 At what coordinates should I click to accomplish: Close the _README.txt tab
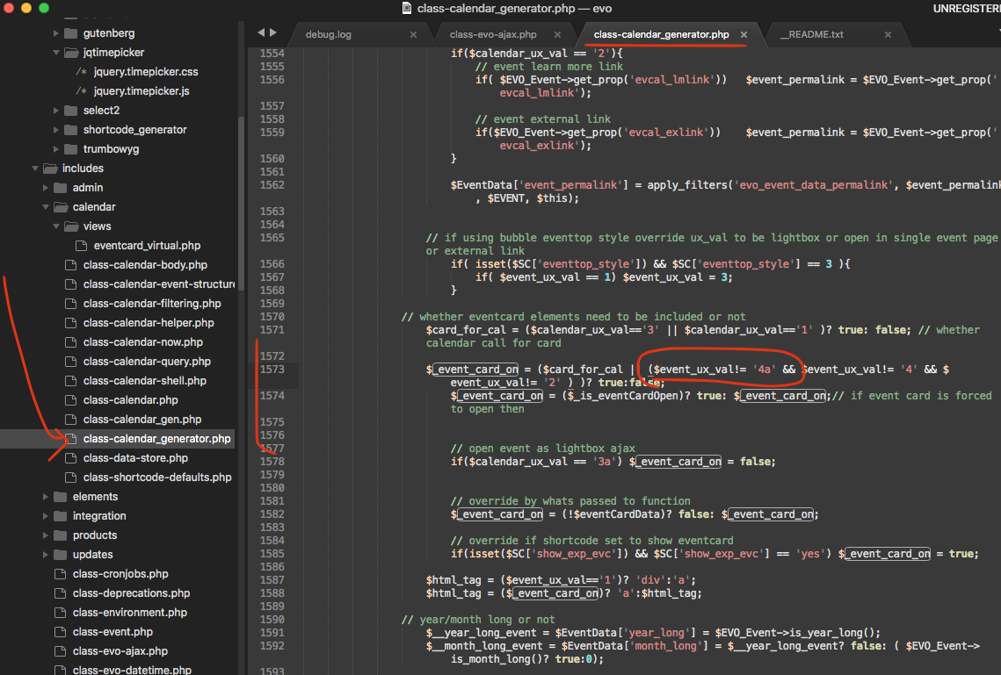[x=888, y=35]
